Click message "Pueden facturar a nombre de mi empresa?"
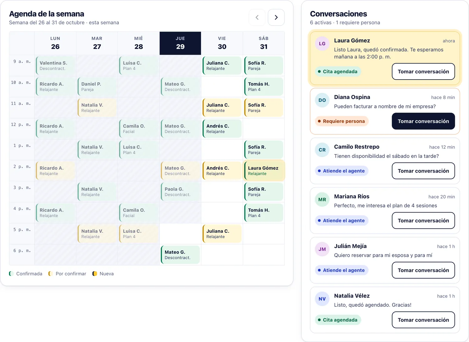This screenshot has width=469, height=342. click(x=385, y=106)
